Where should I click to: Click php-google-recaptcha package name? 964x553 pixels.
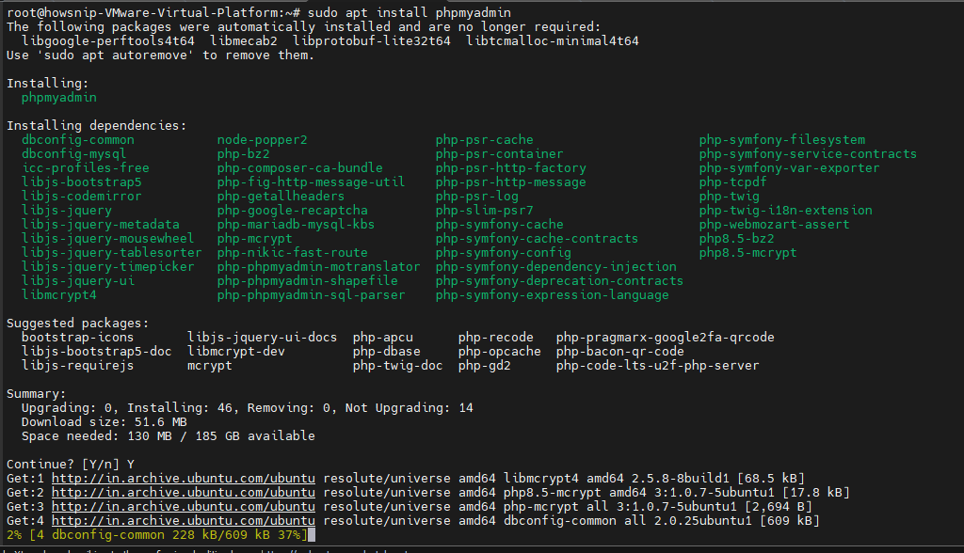pos(293,211)
